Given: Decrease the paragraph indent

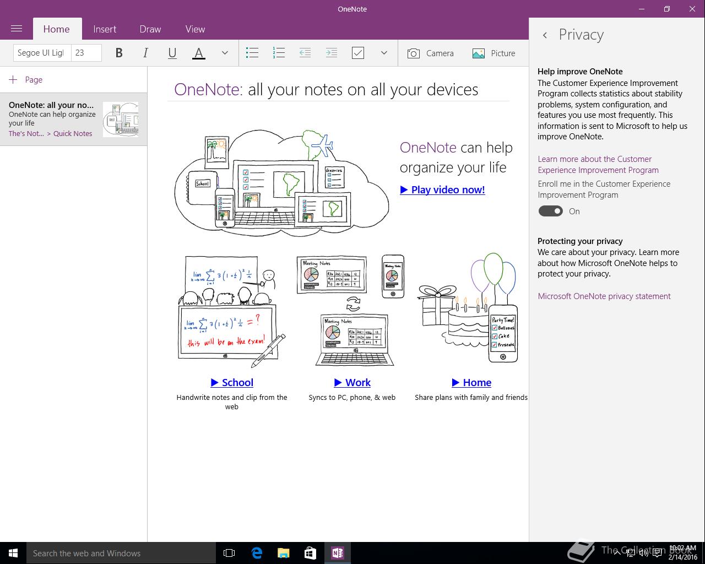Looking at the screenshot, I should (x=305, y=53).
